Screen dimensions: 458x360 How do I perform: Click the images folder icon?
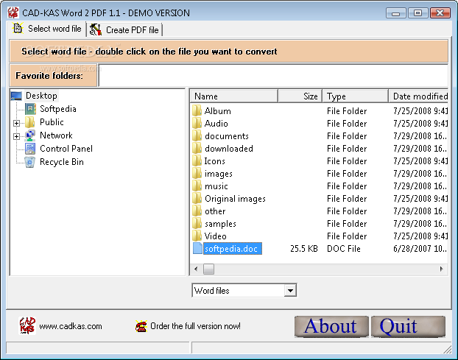tap(197, 174)
